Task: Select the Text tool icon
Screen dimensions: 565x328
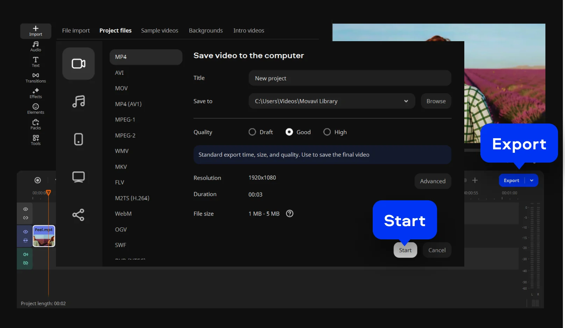Action: (35, 62)
